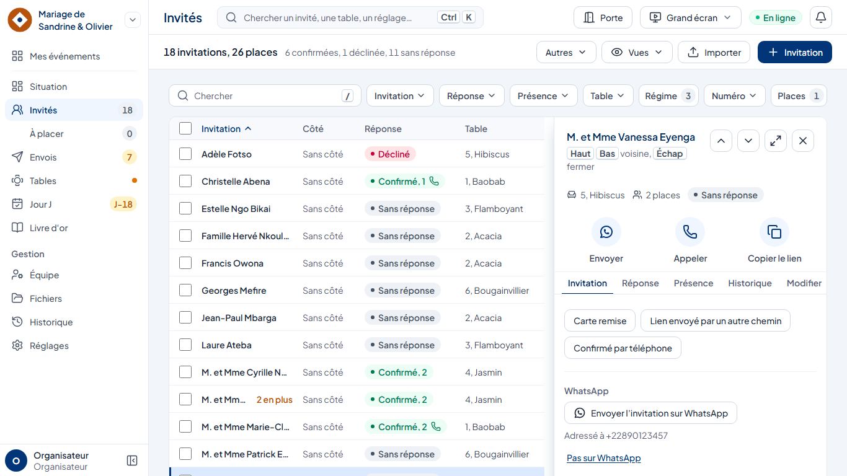
Task: Collapse the sidebar with panel icon
Action: [132, 461]
